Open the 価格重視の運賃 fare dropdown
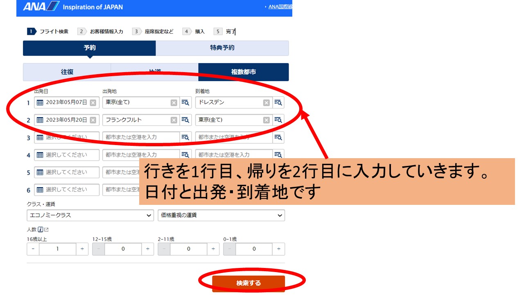The image size is (524, 295). tap(221, 215)
